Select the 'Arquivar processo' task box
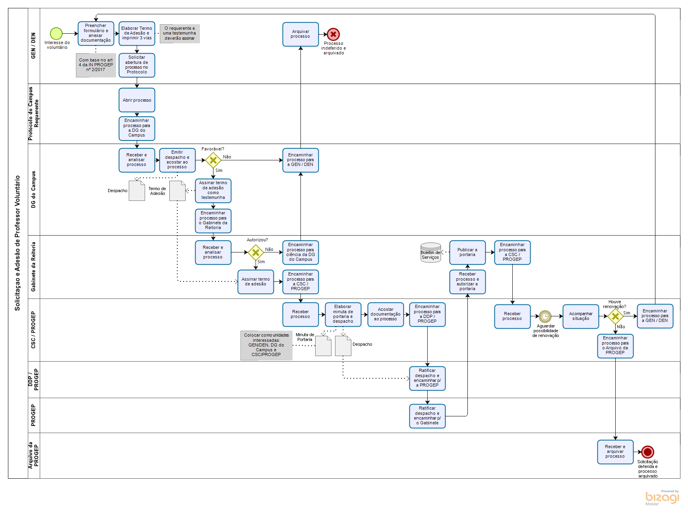The height and width of the screenshot is (518, 688). (300, 34)
